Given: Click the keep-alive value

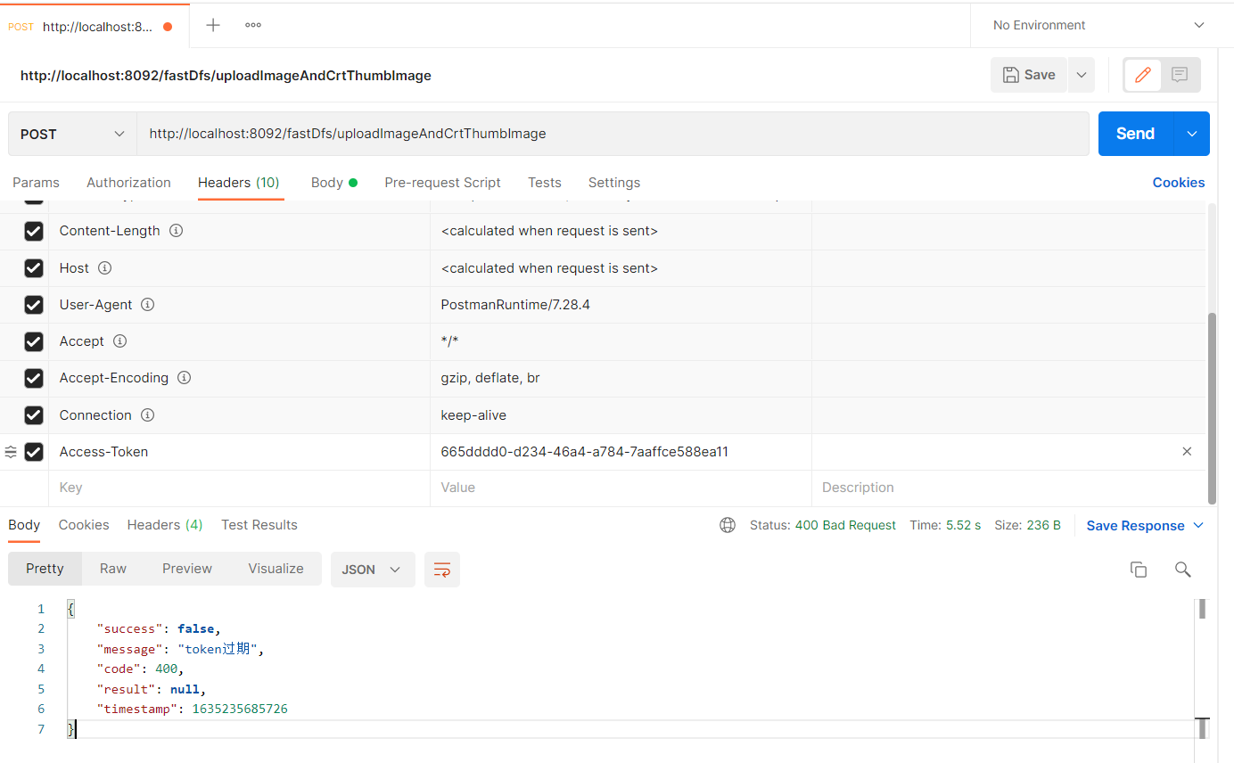Looking at the screenshot, I should [x=473, y=415].
